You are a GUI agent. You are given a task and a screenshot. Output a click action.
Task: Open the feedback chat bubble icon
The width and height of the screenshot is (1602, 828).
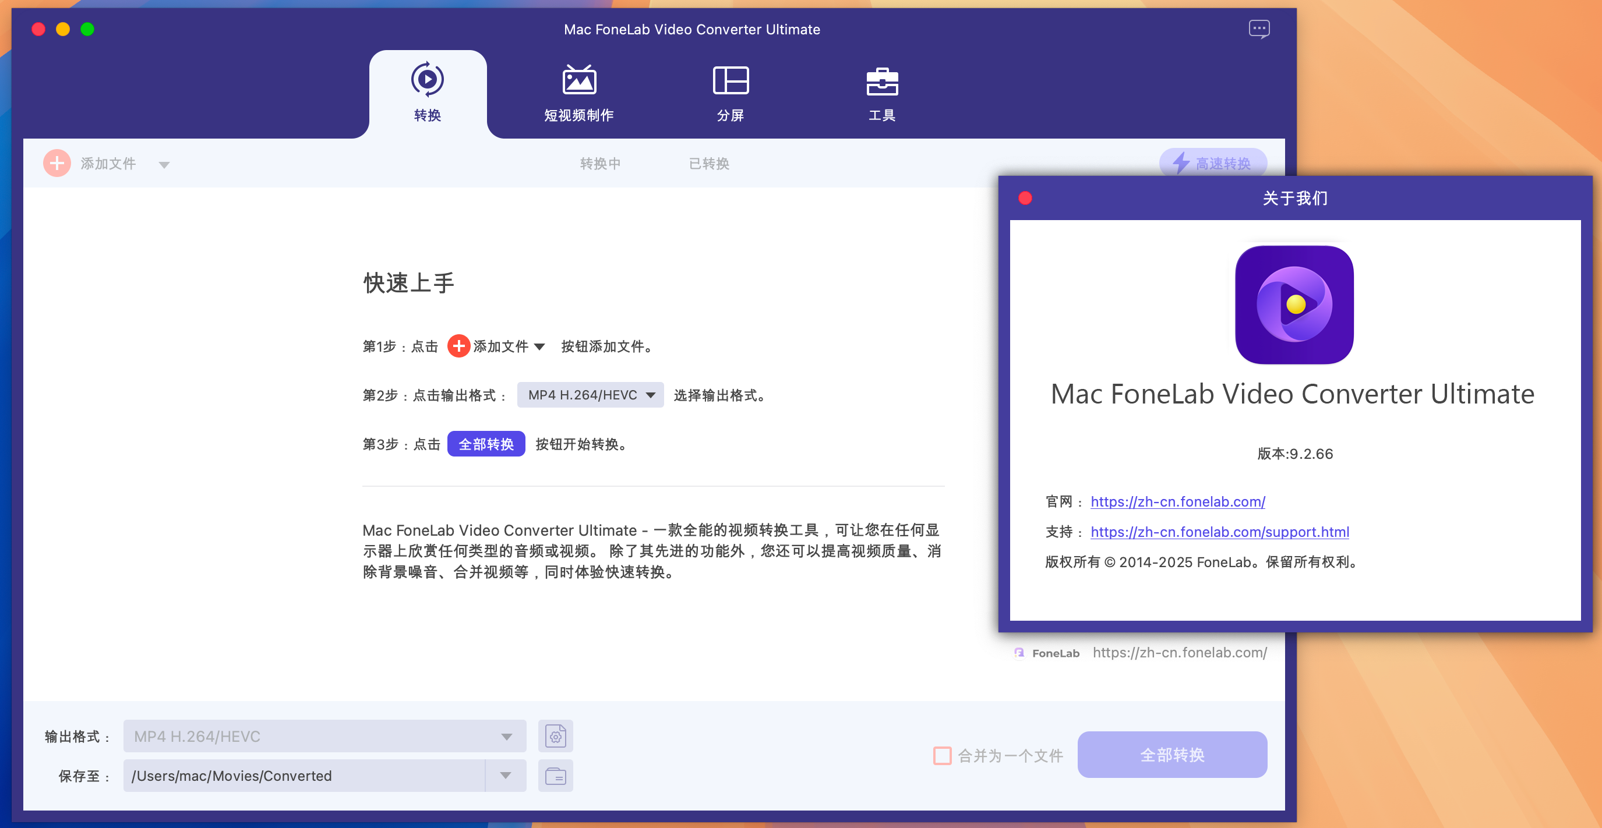(1259, 29)
